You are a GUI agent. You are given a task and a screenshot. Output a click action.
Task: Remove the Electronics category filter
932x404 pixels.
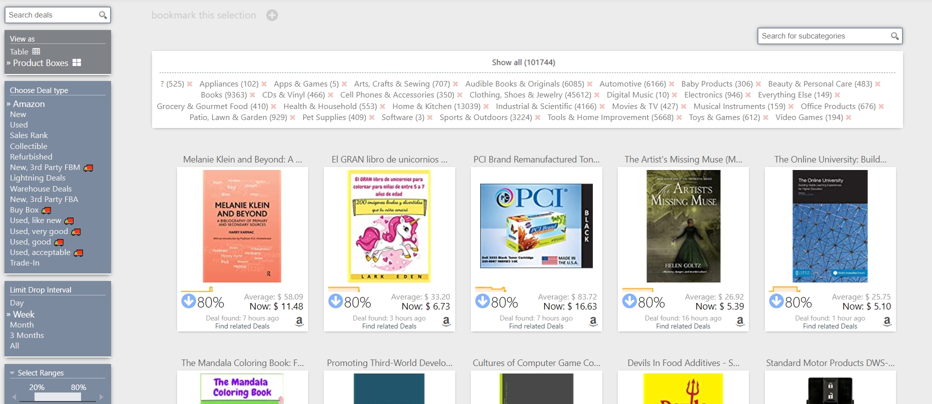pos(748,95)
